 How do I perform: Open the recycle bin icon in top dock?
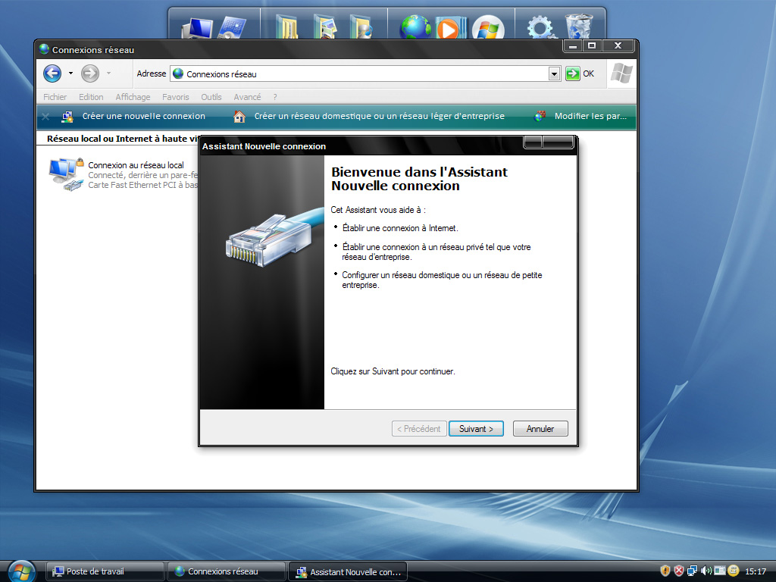pos(578,27)
